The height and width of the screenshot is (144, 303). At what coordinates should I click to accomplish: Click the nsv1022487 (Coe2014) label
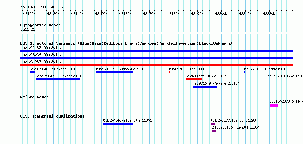[x=41, y=48]
